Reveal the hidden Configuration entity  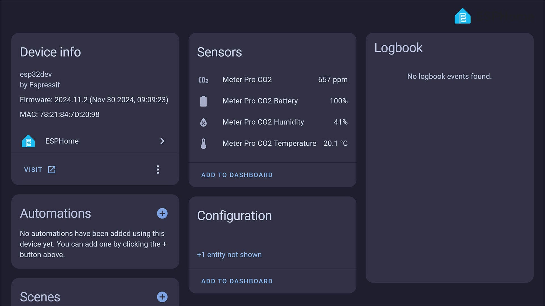point(229,254)
